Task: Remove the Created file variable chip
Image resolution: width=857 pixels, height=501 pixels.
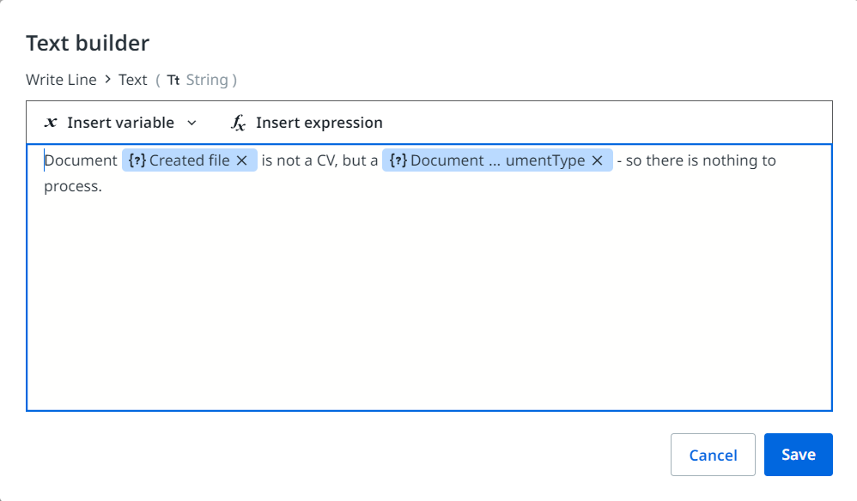Action: (x=242, y=160)
